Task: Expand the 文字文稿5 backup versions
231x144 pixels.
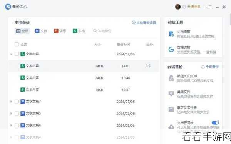Action: (11, 114)
